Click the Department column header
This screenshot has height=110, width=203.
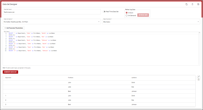(8, 78)
